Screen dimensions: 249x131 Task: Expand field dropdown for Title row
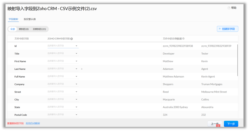[x=63, y=53]
